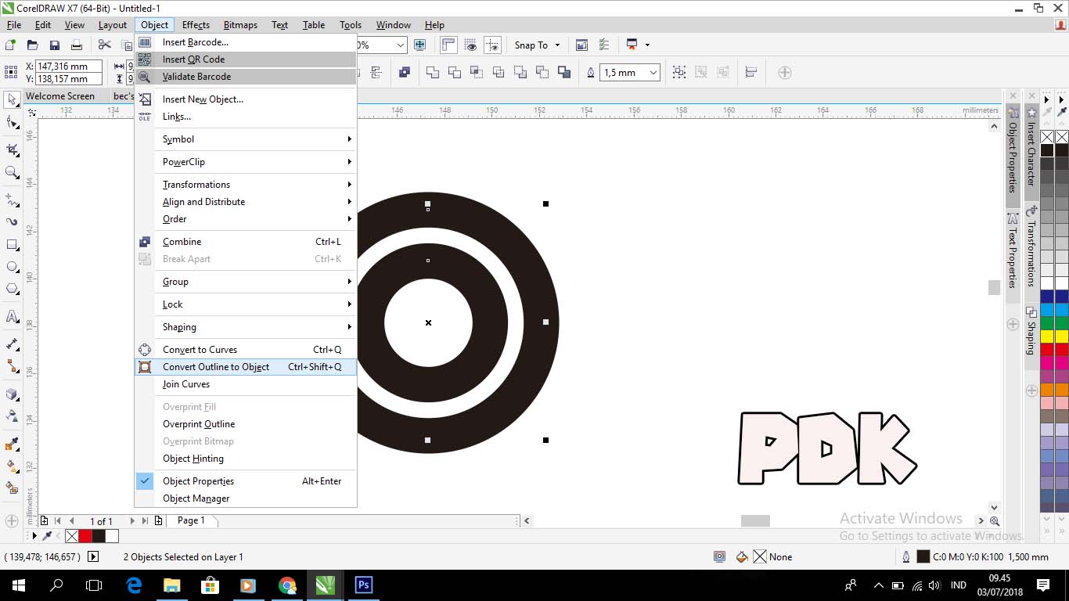This screenshot has width=1069, height=601.
Task: Select the Freehand tool
Action: 12,199
